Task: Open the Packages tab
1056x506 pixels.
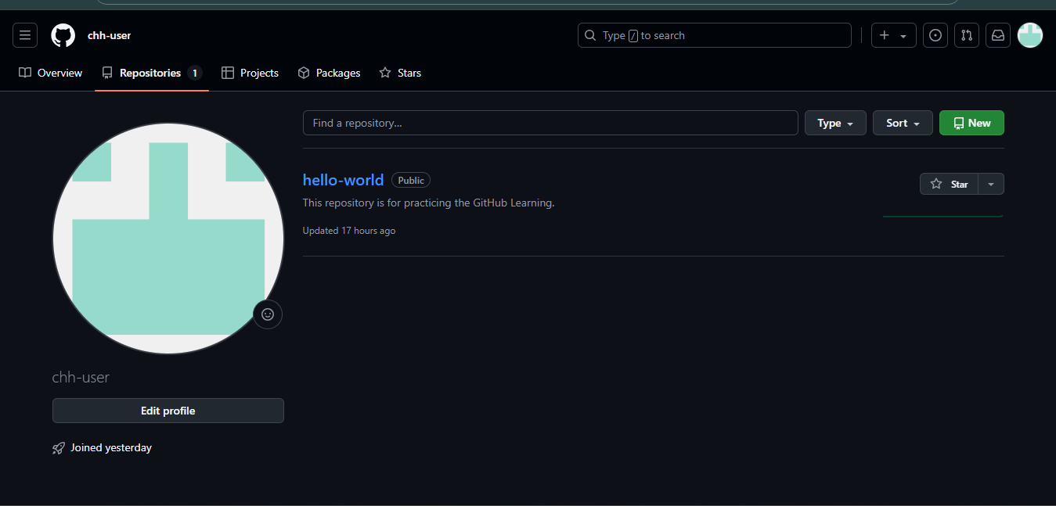Action: coord(330,73)
